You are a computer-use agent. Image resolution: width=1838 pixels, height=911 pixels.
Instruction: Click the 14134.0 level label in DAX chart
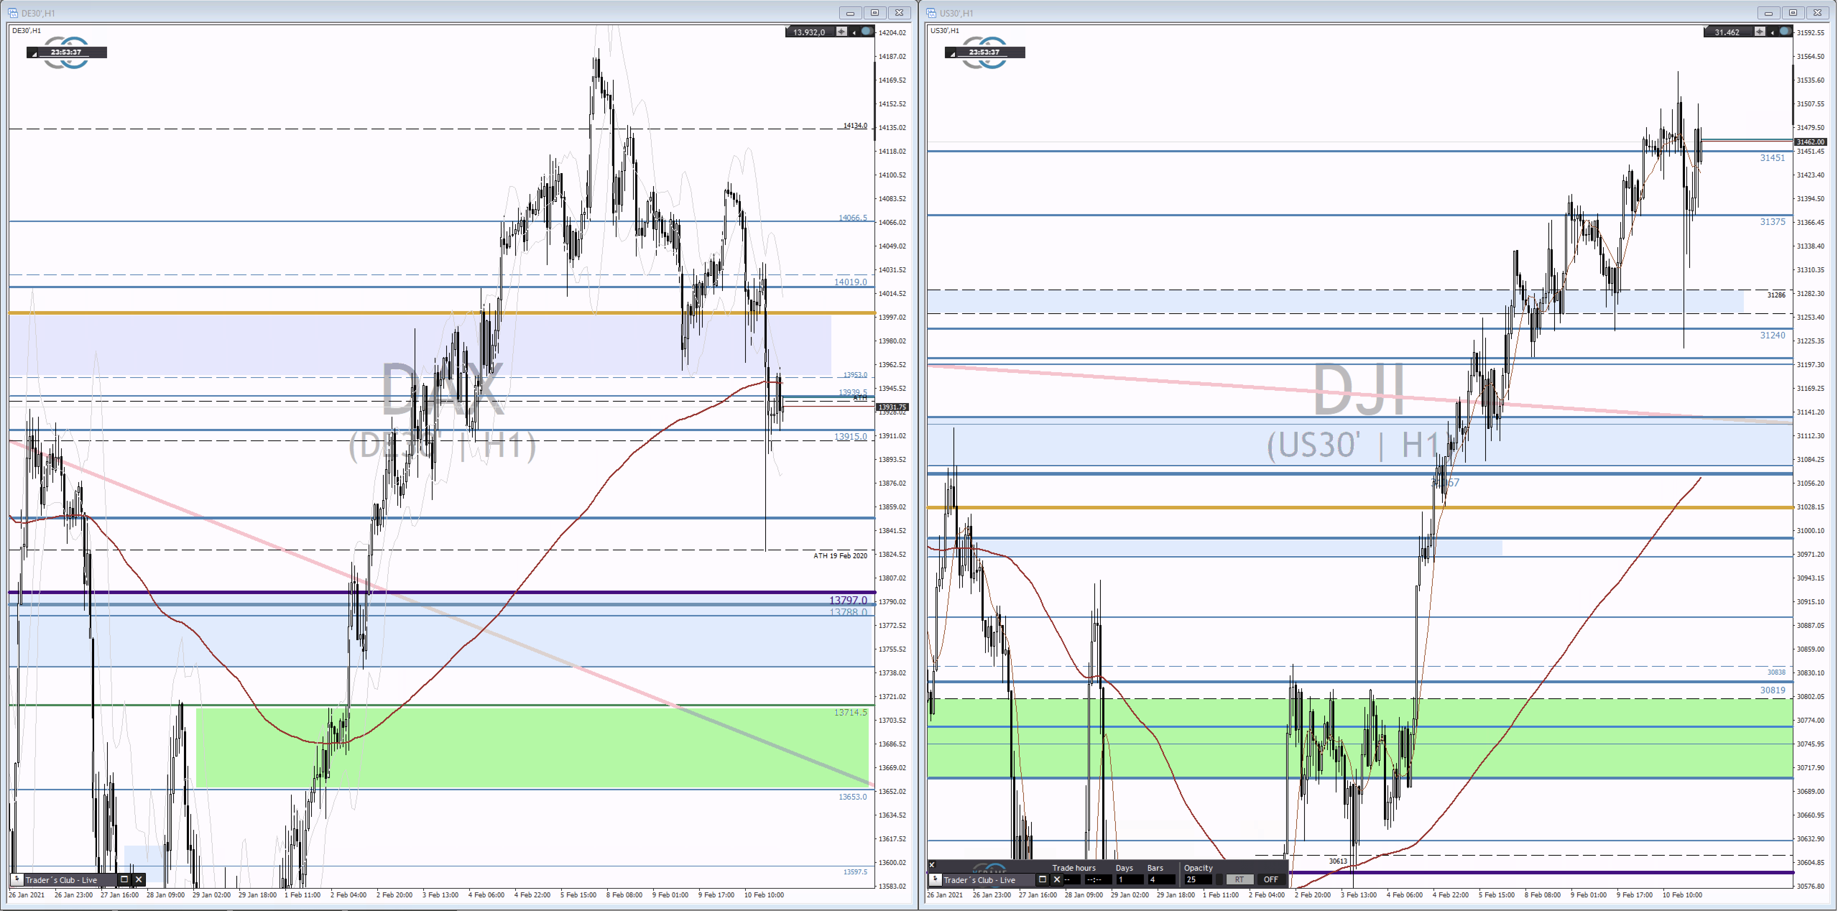[x=855, y=126]
